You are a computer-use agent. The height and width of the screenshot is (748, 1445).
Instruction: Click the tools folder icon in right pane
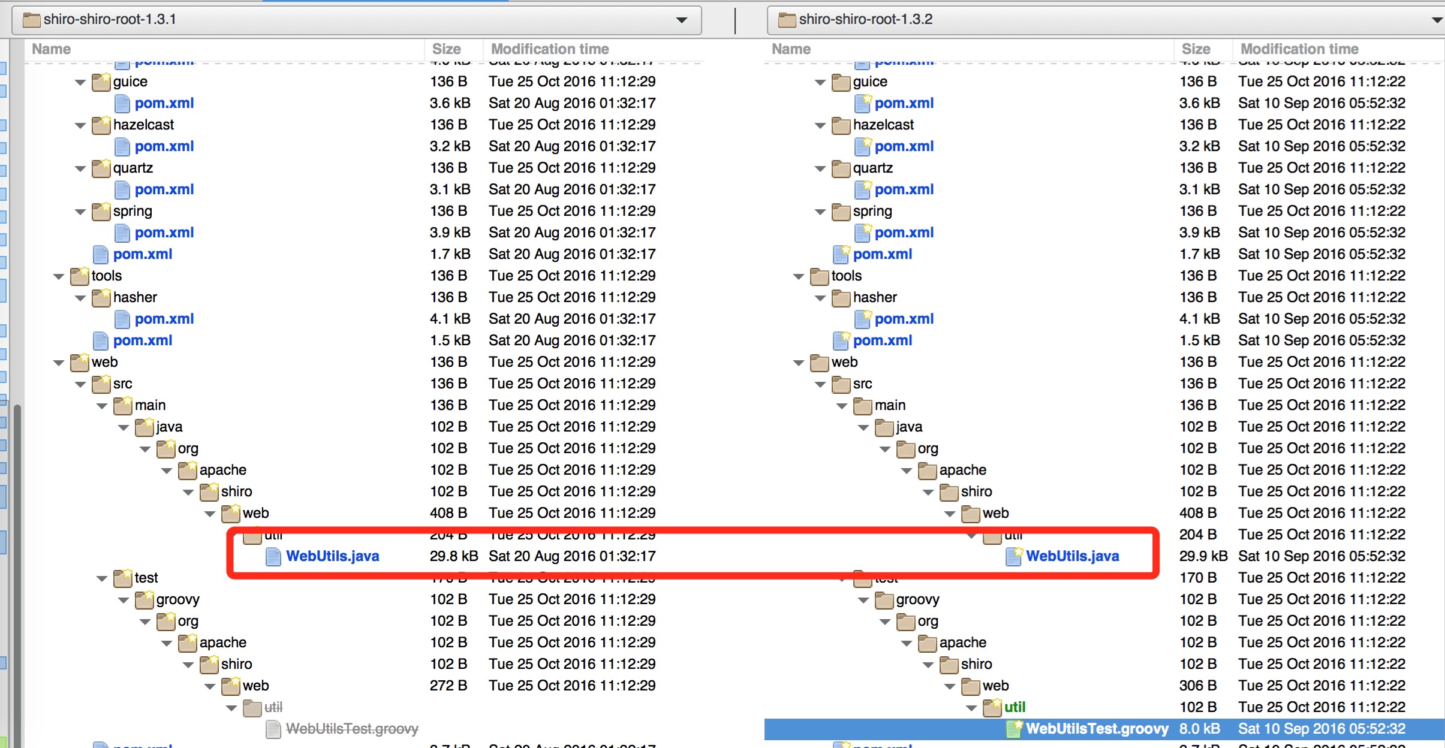point(819,276)
